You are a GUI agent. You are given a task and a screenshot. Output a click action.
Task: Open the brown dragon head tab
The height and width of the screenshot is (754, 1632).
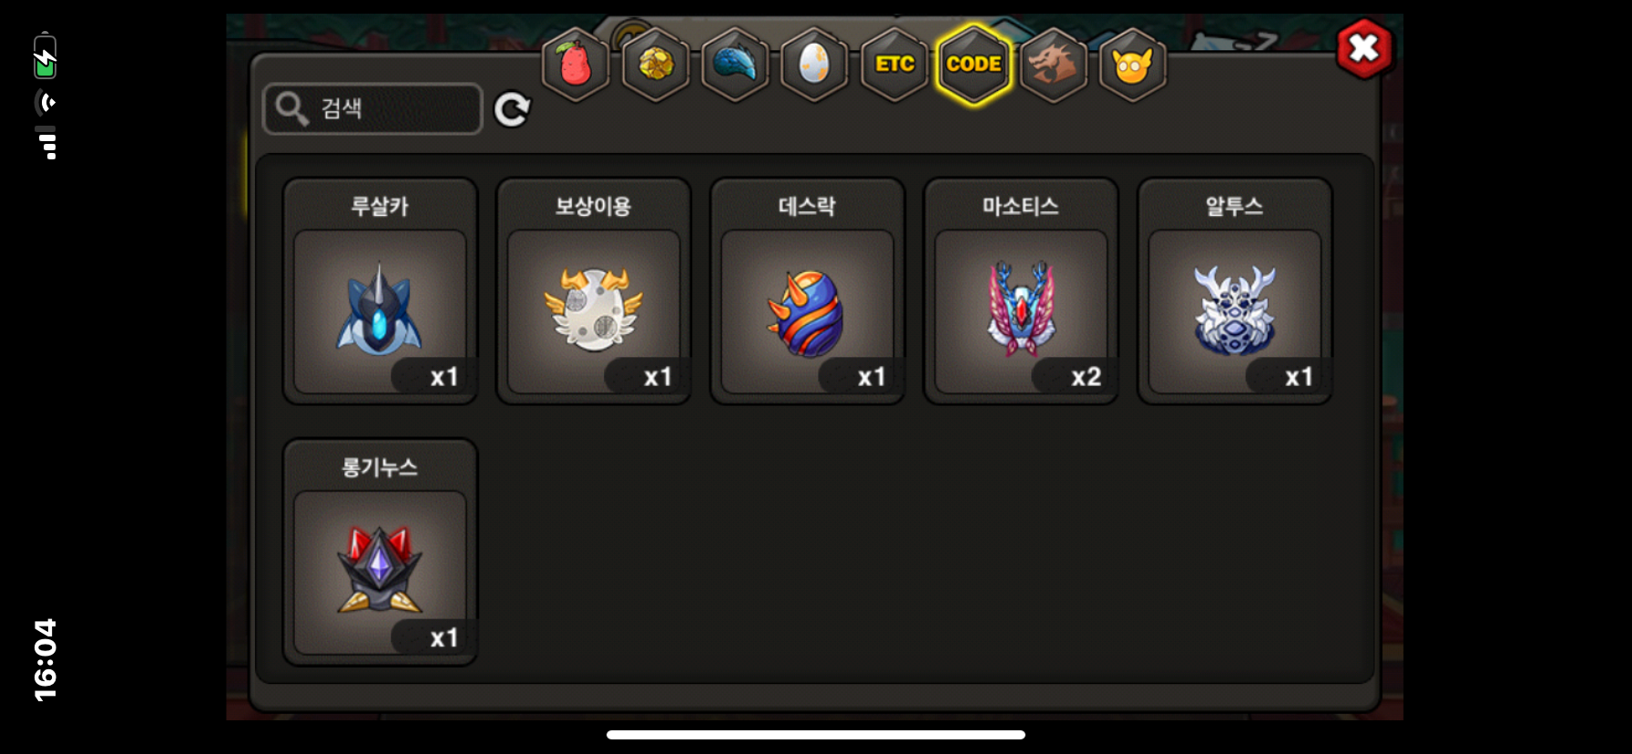(x=1053, y=65)
